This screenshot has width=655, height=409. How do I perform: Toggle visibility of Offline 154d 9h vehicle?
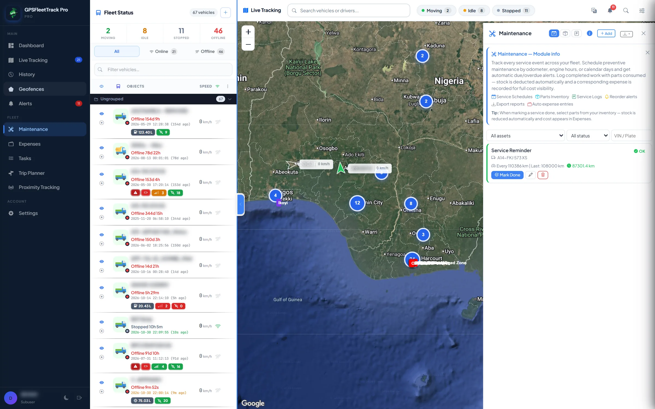[102, 114]
